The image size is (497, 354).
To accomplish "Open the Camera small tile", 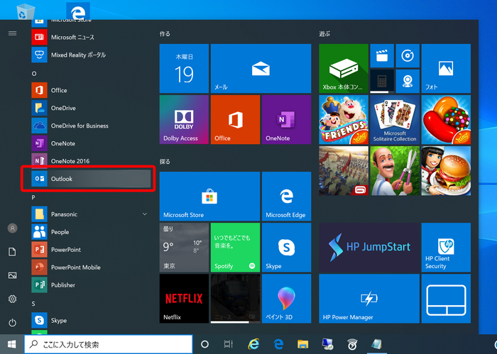I will pos(408,82).
